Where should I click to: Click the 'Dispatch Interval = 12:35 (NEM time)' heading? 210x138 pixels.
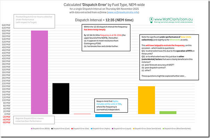pyautogui.click(x=104, y=20)
